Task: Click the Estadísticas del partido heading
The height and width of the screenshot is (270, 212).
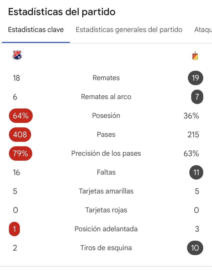Action: pos(62,12)
